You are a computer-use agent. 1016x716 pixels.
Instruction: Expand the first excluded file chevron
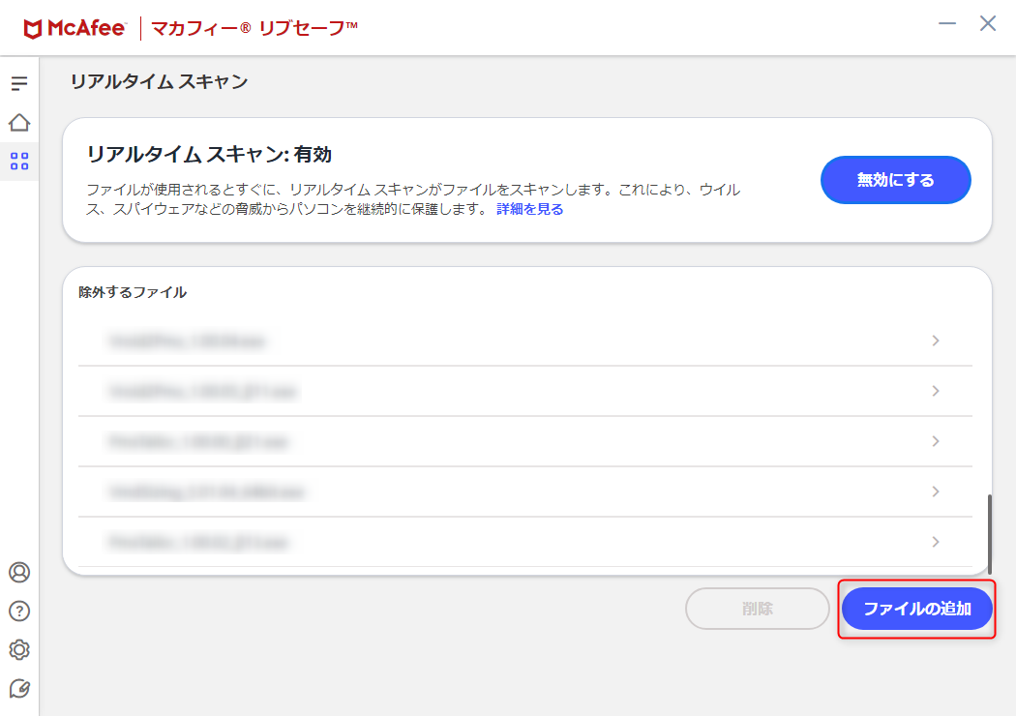936,341
